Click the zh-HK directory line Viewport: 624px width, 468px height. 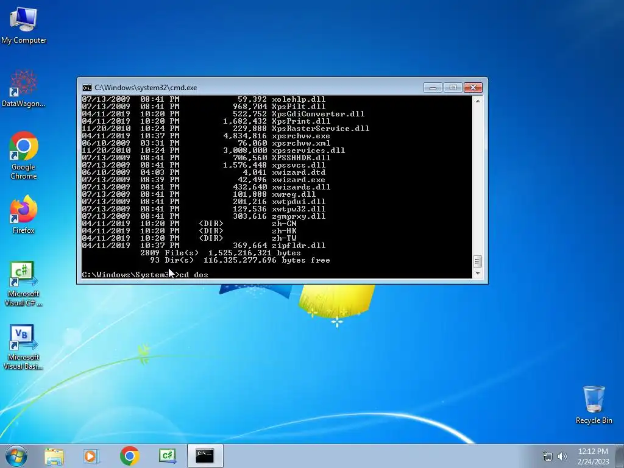[190, 231]
